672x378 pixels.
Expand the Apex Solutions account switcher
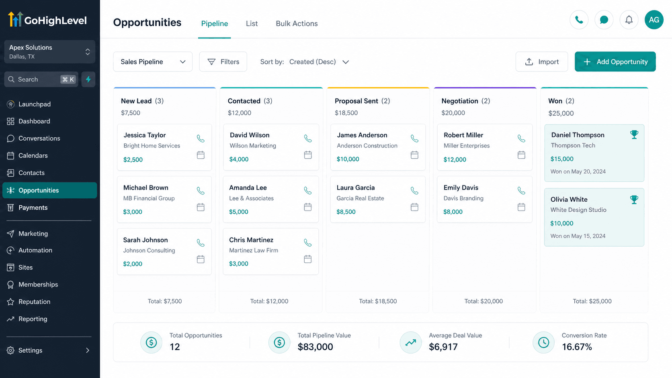[x=50, y=51]
